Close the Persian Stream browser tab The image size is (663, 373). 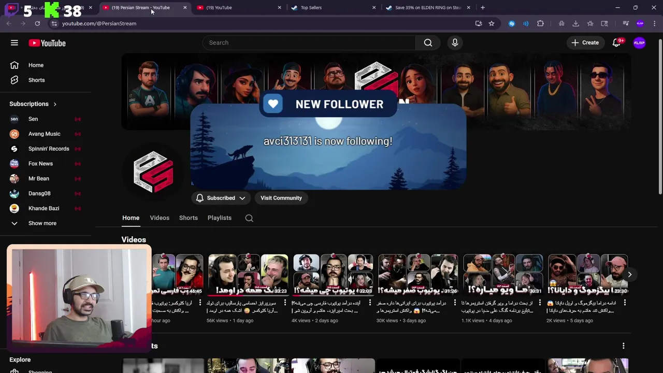coord(185,8)
